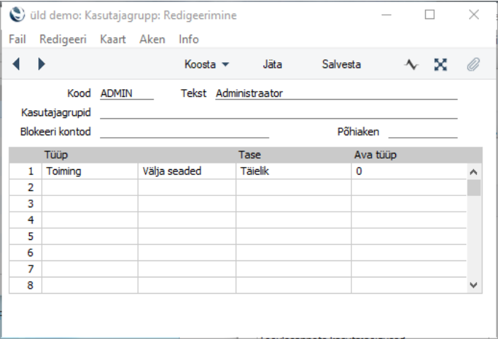The width and height of the screenshot is (498, 339).
Task: Close the Kasutajagrupp window
Action: pos(474,15)
